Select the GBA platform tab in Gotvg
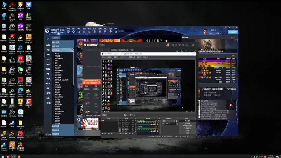 click(48, 69)
